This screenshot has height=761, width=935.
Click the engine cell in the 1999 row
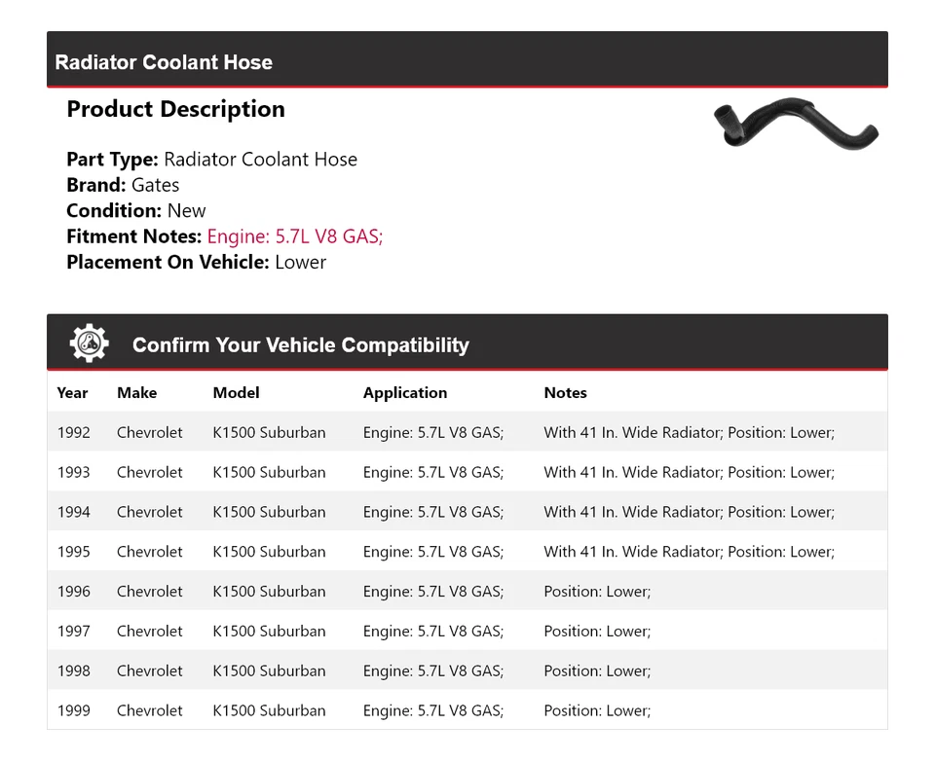(433, 711)
